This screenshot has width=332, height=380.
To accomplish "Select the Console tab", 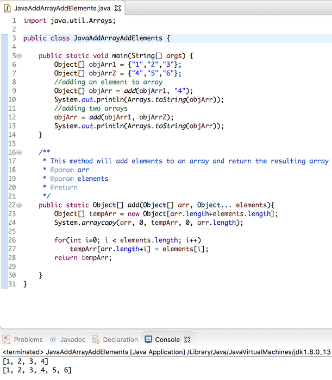I will pyautogui.click(x=167, y=339).
